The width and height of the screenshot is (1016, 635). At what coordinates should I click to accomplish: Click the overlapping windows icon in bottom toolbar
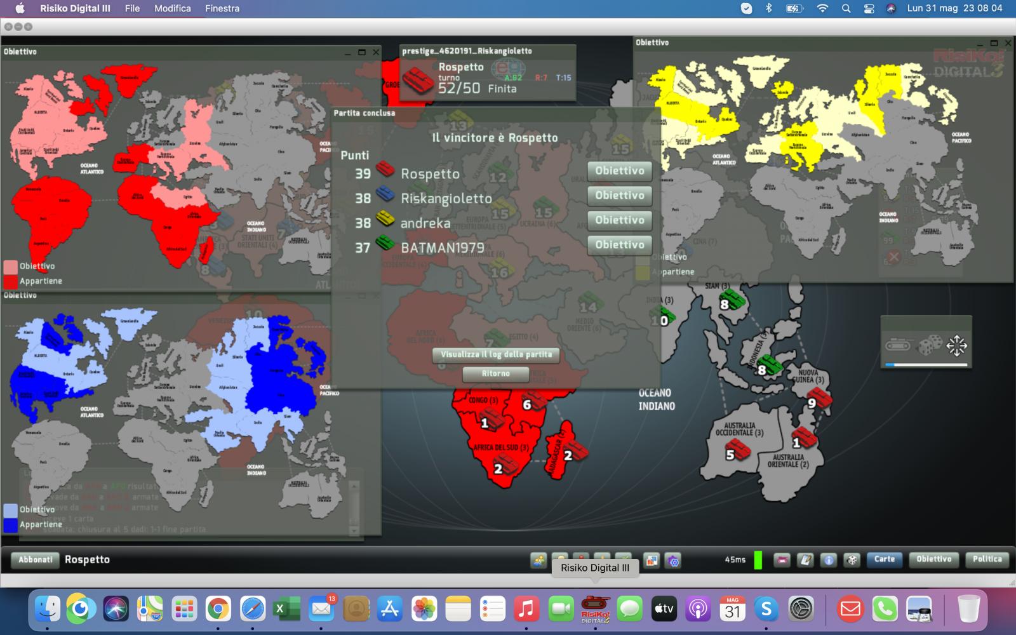tap(652, 560)
